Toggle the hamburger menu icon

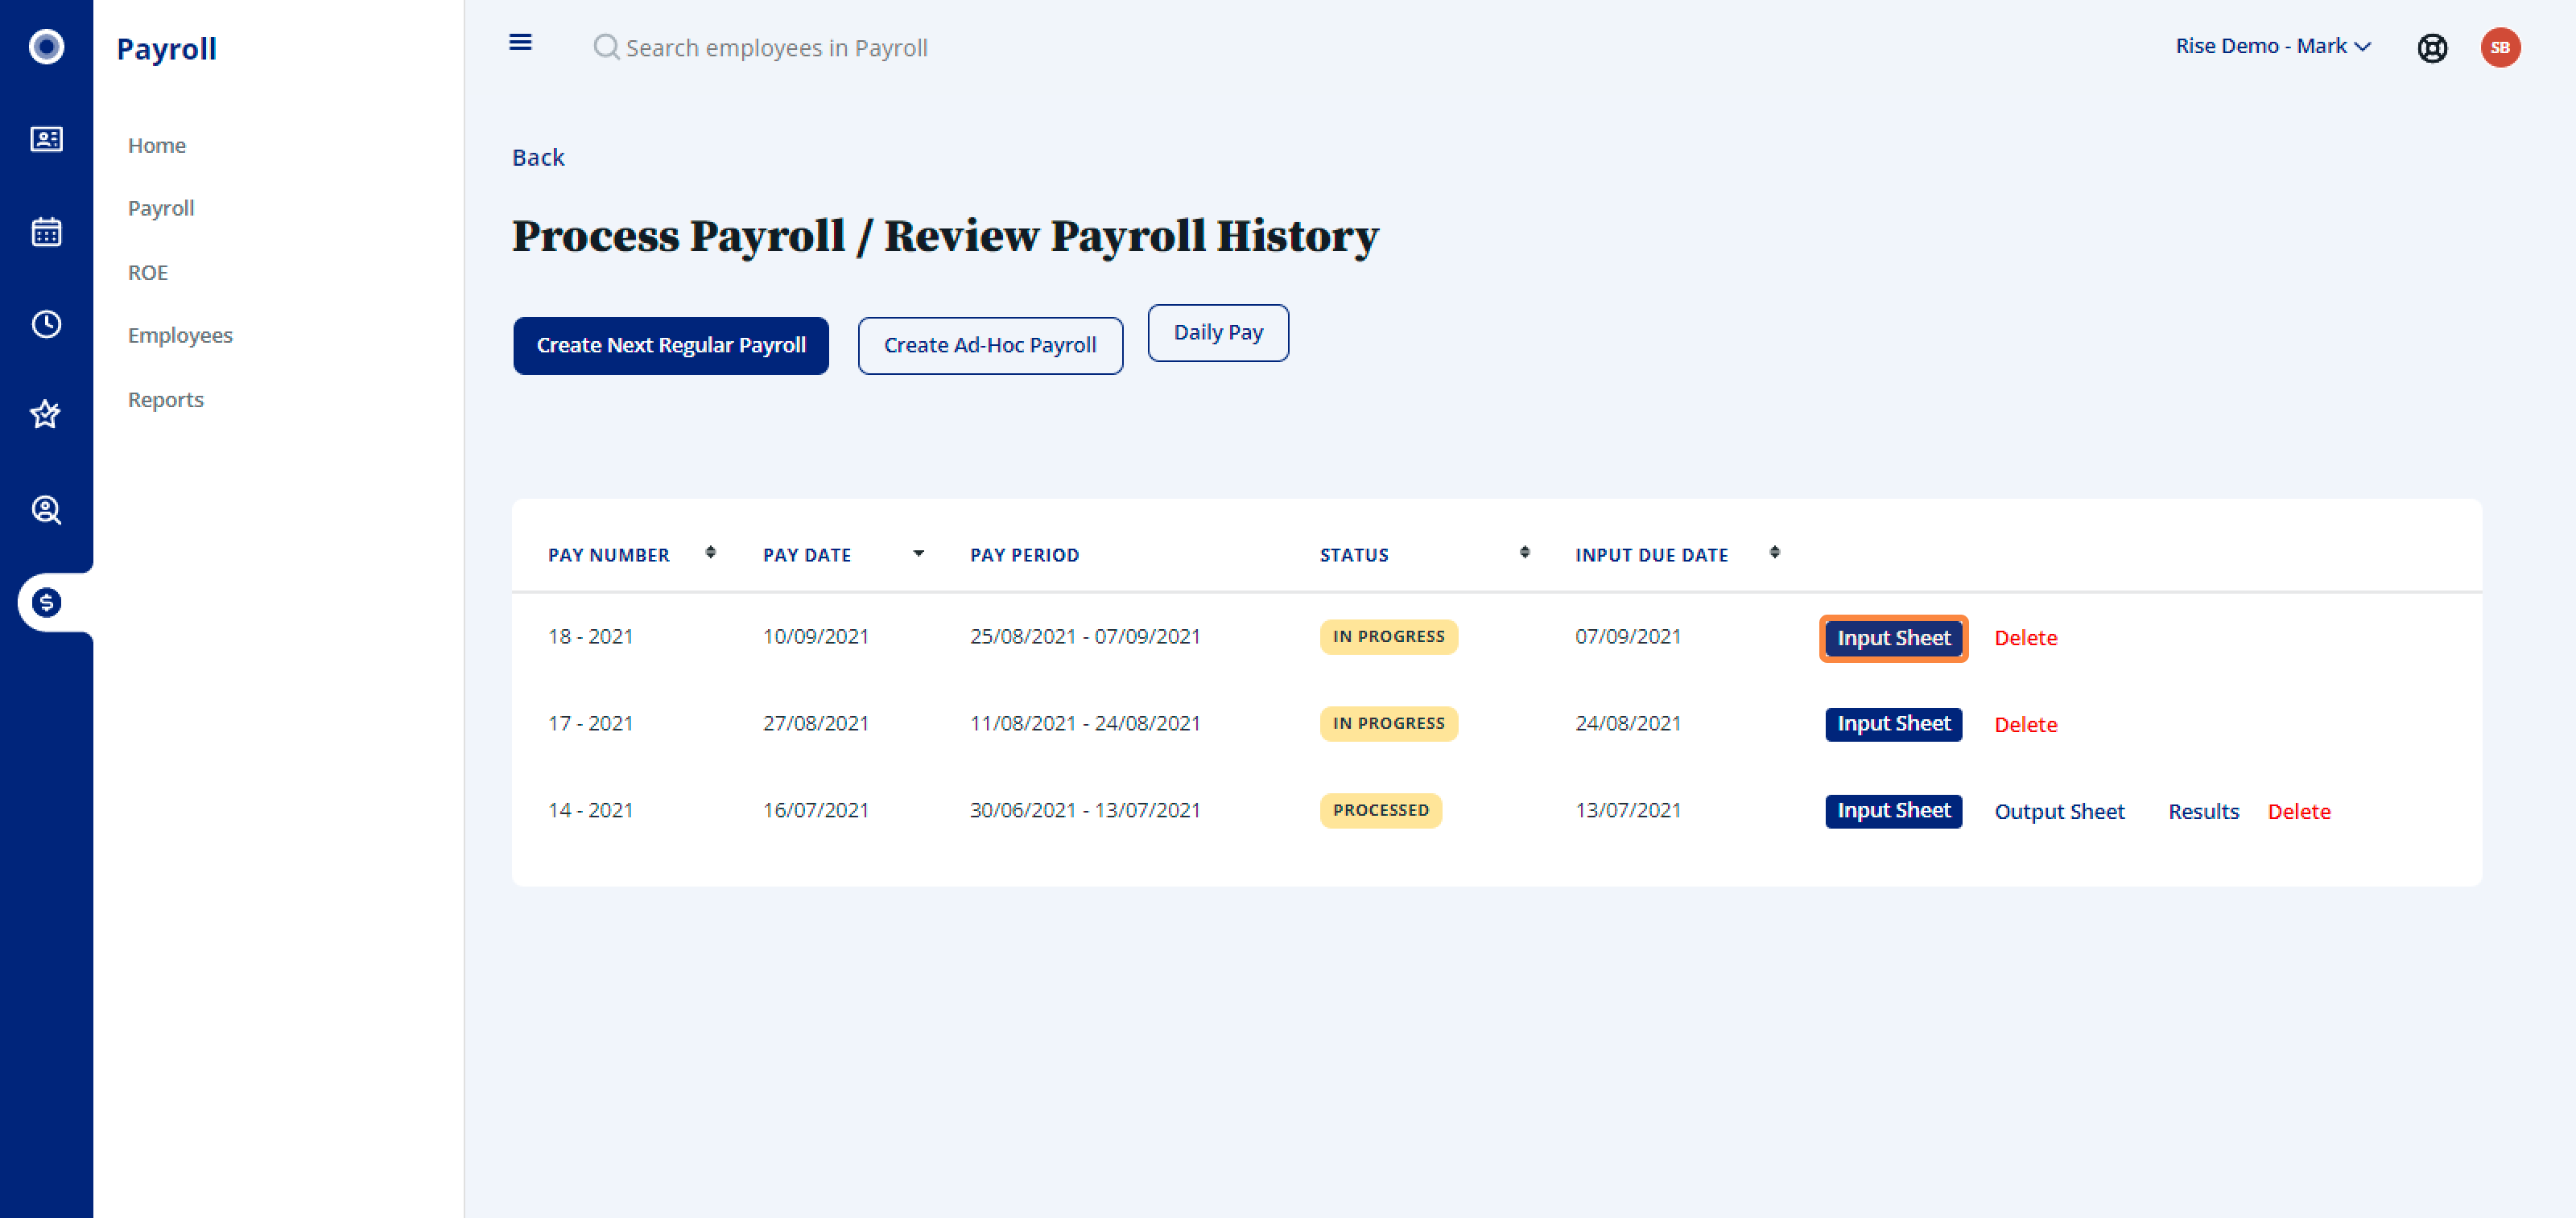pyautogui.click(x=520, y=42)
